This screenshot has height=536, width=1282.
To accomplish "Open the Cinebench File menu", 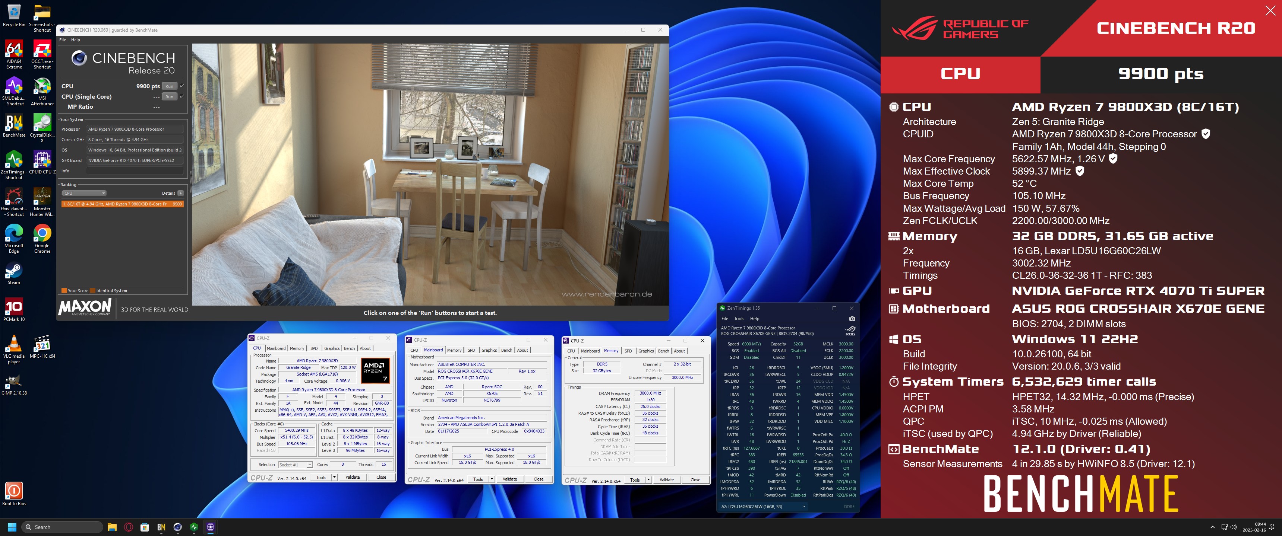I will tap(63, 40).
